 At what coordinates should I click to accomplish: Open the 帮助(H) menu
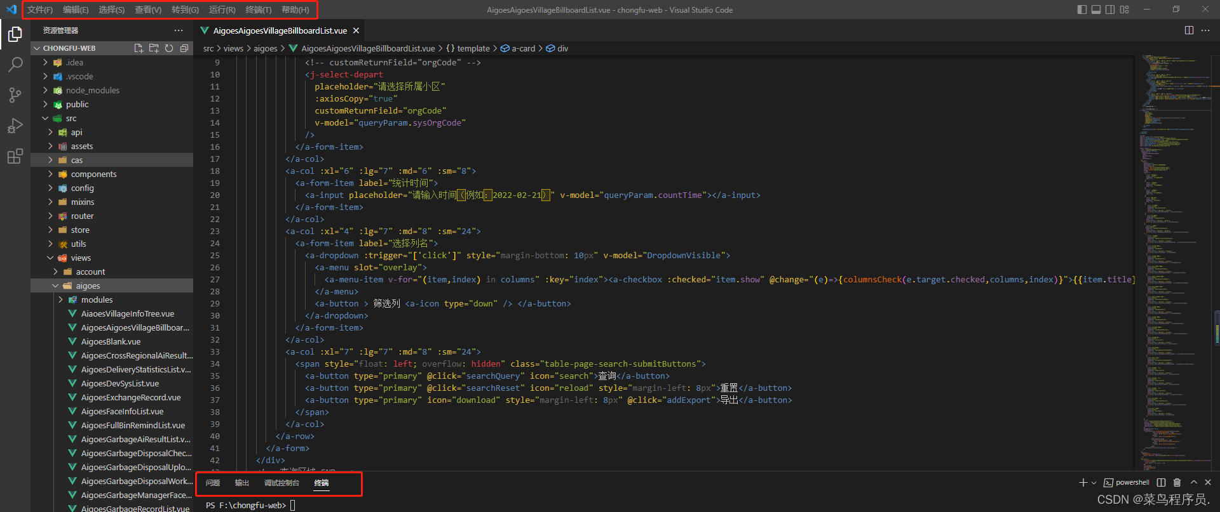click(x=295, y=10)
